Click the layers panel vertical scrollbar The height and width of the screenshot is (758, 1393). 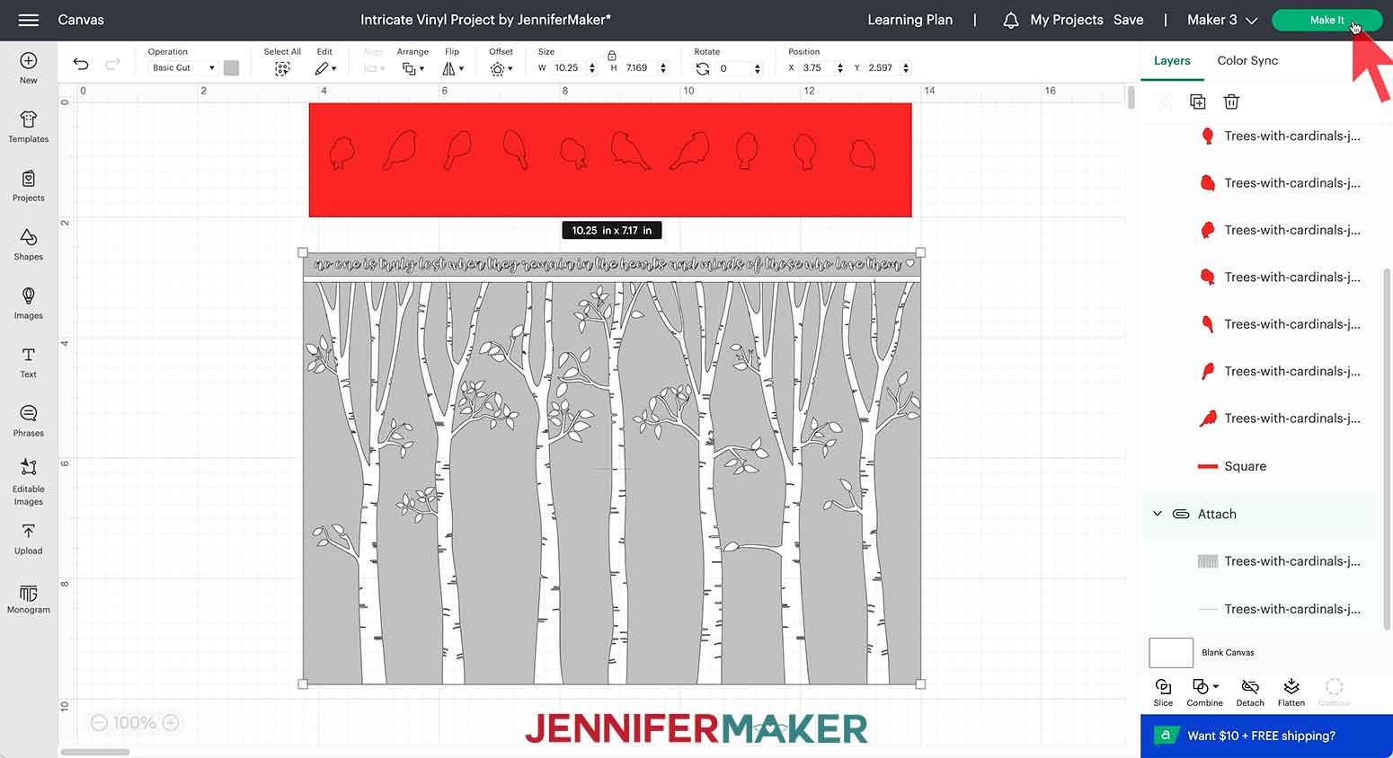point(1387,449)
